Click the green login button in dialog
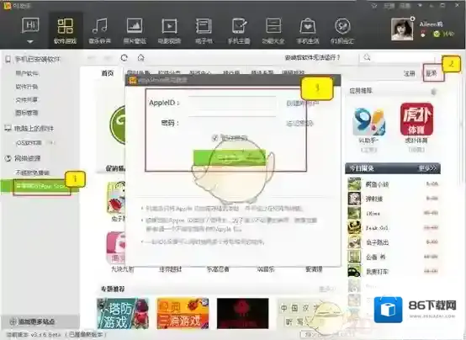 pos(229,157)
